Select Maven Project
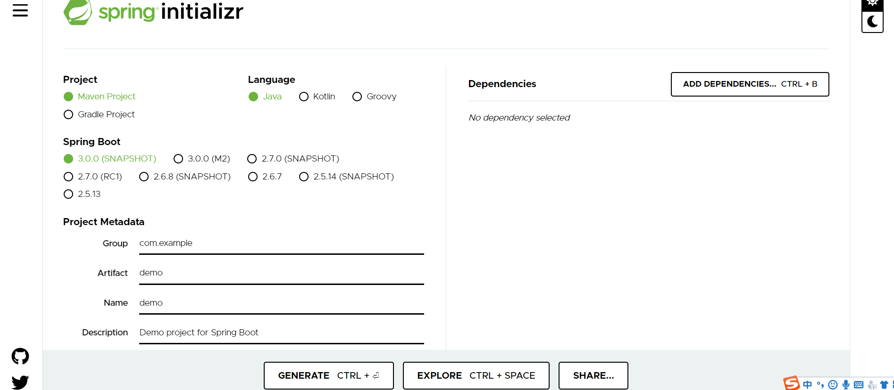This screenshot has width=894, height=390. coord(99,97)
